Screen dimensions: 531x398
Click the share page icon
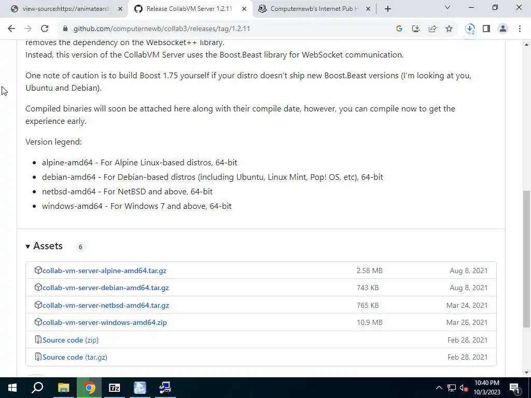pos(432,29)
